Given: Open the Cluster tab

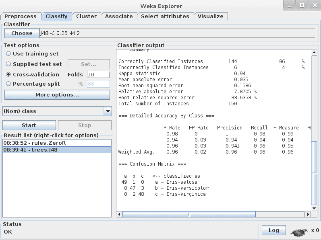Looking at the screenshot, I should pos(86,16).
